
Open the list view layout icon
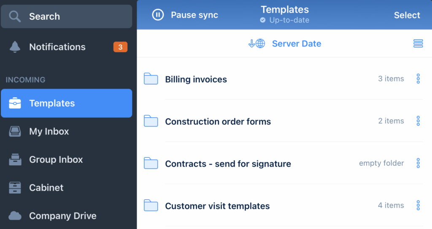click(418, 43)
